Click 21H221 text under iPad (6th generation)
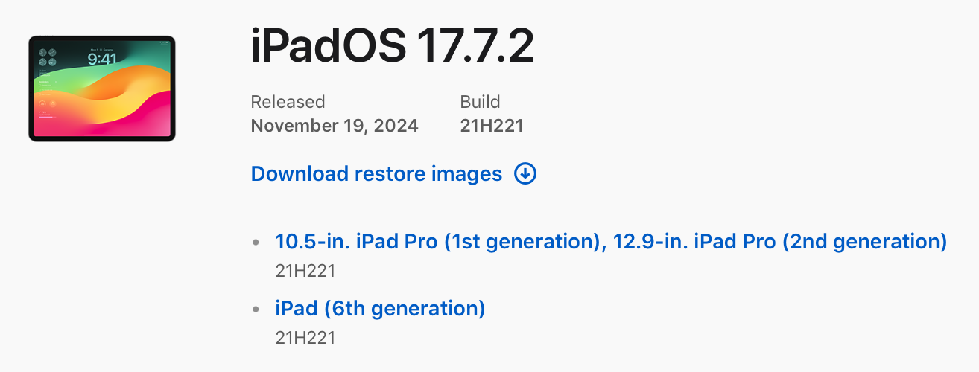This screenshot has width=979, height=372. tap(305, 338)
